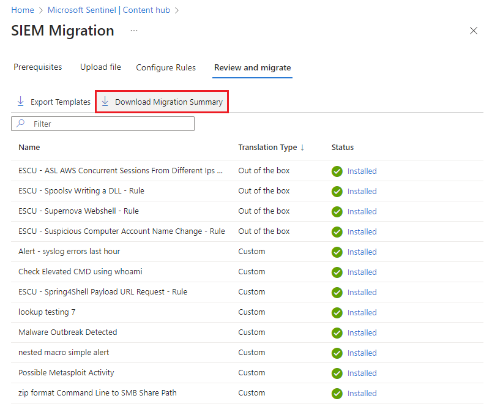
Task: Sort the list by Name column header
Action: click(x=29, y=148)
